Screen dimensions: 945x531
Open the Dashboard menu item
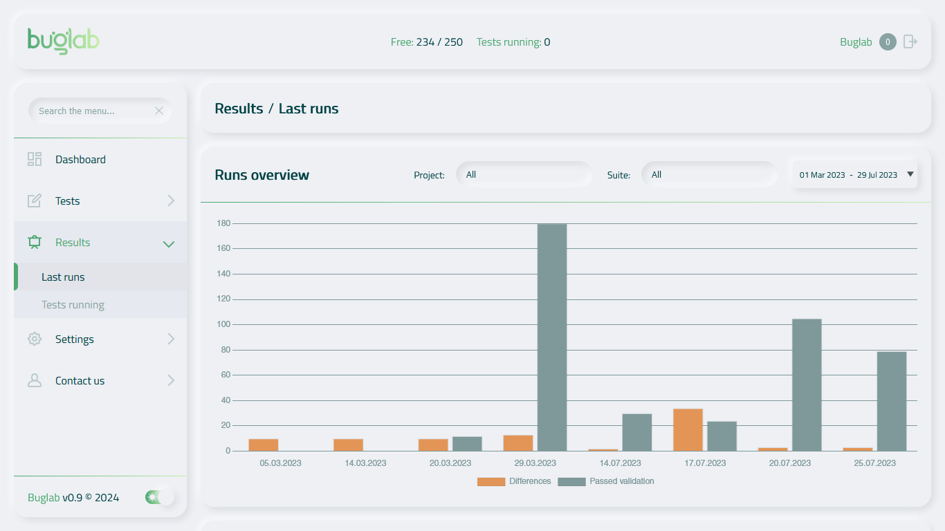pyautogui.click(x=100, y=159)
